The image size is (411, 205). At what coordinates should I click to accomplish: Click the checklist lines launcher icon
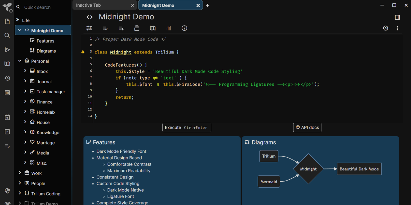point(7,146)
